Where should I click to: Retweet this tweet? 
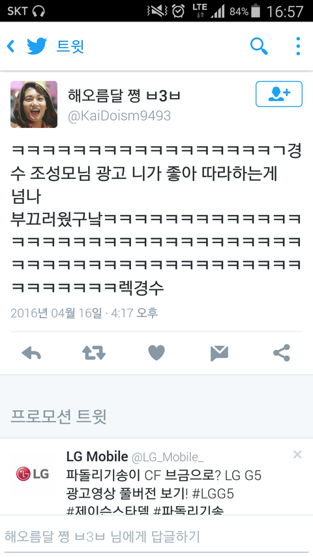(94, 353)
